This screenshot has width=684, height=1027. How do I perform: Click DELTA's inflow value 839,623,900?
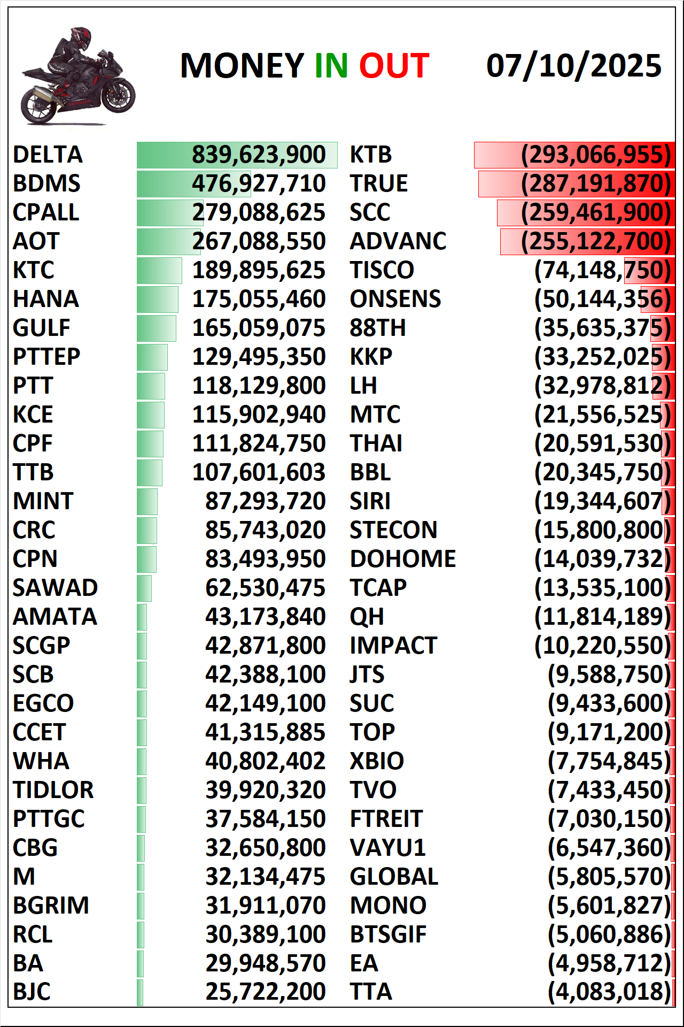pos(259,155)
